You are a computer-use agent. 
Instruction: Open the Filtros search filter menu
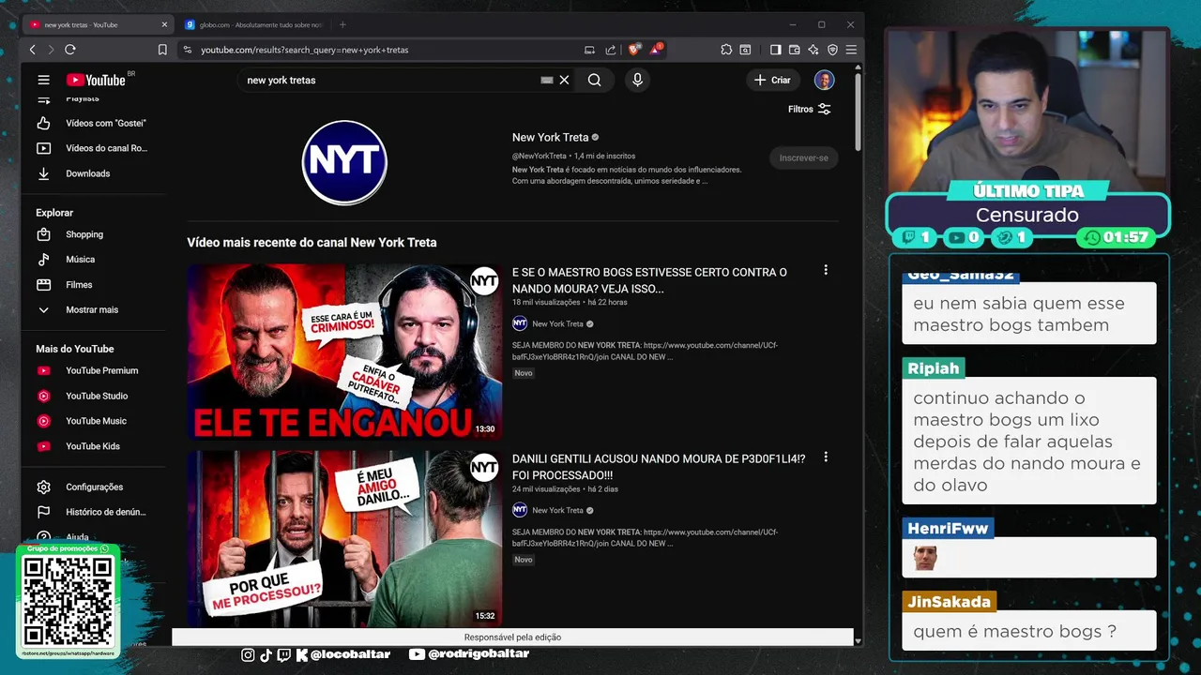[x=810, y=109]
